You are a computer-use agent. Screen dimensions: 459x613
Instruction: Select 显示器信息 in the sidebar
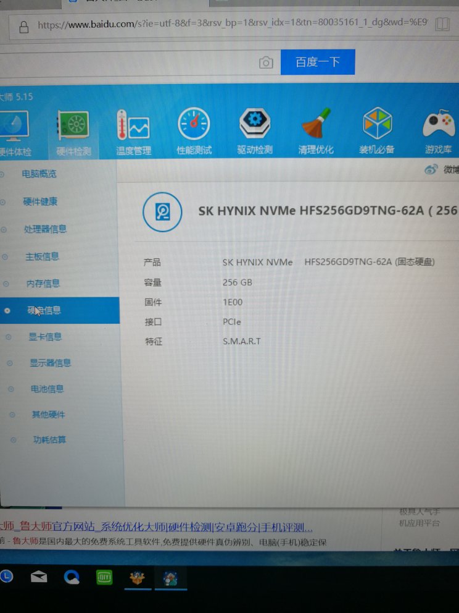tap(51, 363)
